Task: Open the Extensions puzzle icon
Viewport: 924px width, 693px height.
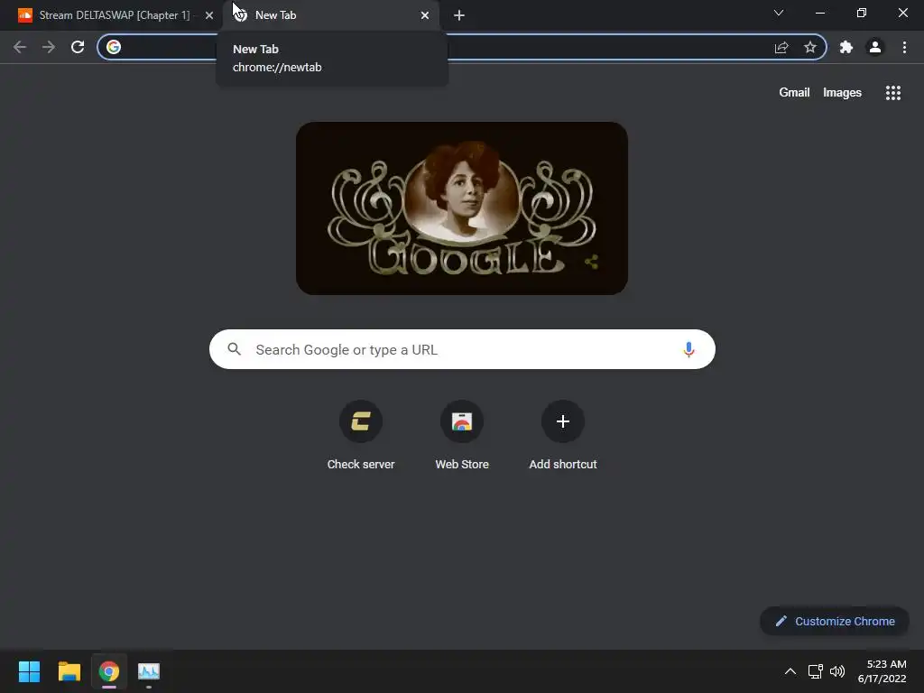Action: click(x=846, y=47)
